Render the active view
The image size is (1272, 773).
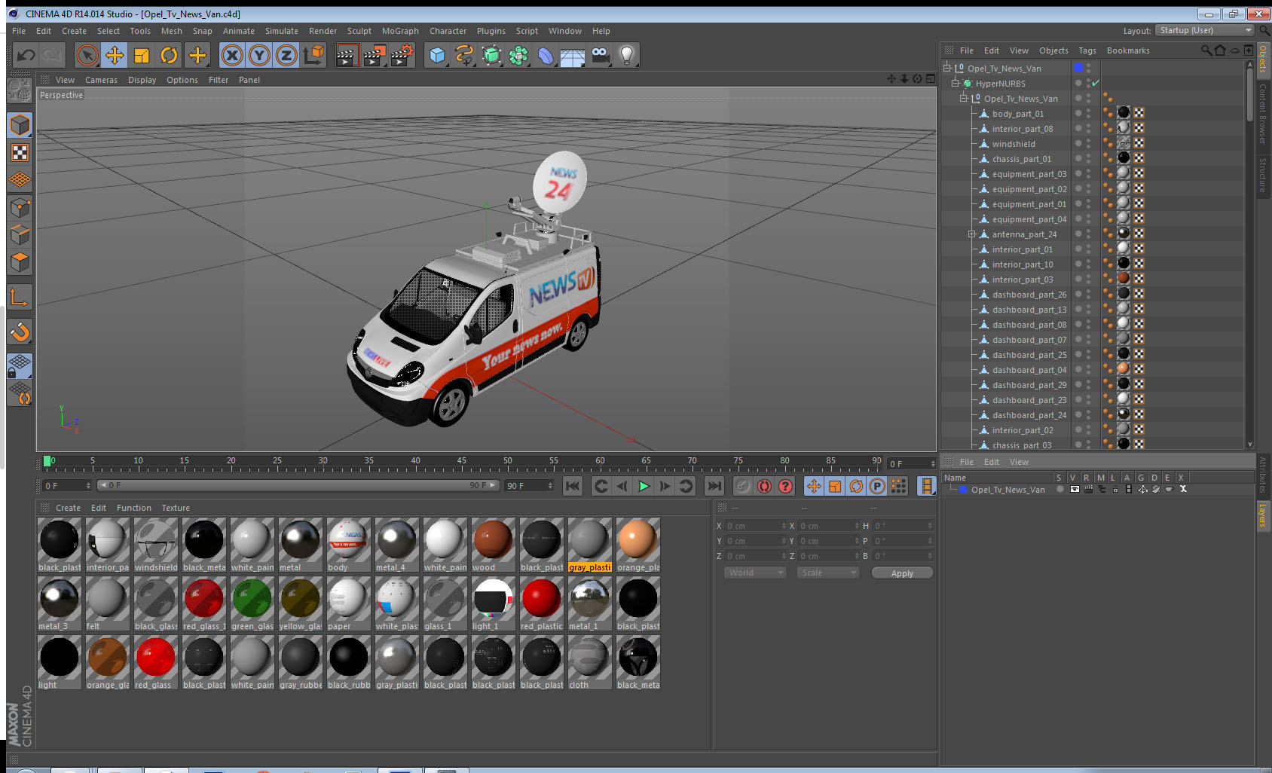(346, 55)
